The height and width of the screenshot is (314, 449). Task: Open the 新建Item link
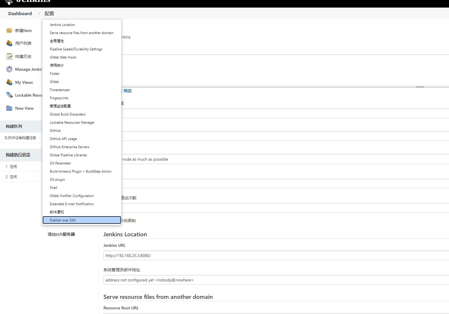click(x=23, y=31)
